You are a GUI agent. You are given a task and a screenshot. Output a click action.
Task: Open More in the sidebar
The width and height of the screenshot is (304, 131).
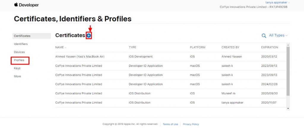coord(17,76)
